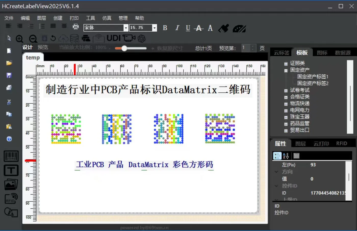
Task: Toggle underline text formatting
Action: [188, 28]
